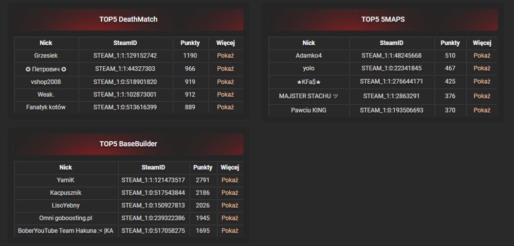This screenshot has width=514, height=246.
Task: Show details for LisoYebny
Action: tap(230, 205)
